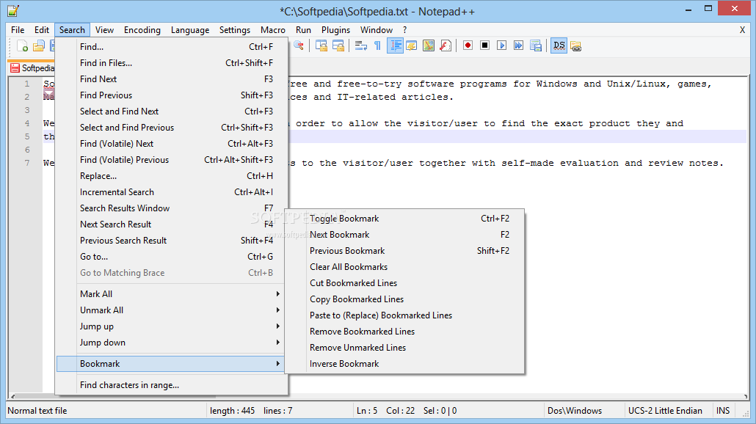
Task: Open User Defined Language icon
Action: point(412,45)
